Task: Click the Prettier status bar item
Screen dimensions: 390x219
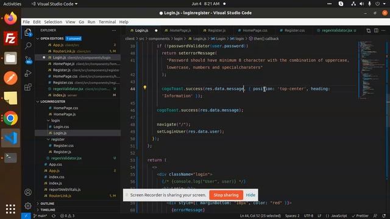Action: [360, 216]
